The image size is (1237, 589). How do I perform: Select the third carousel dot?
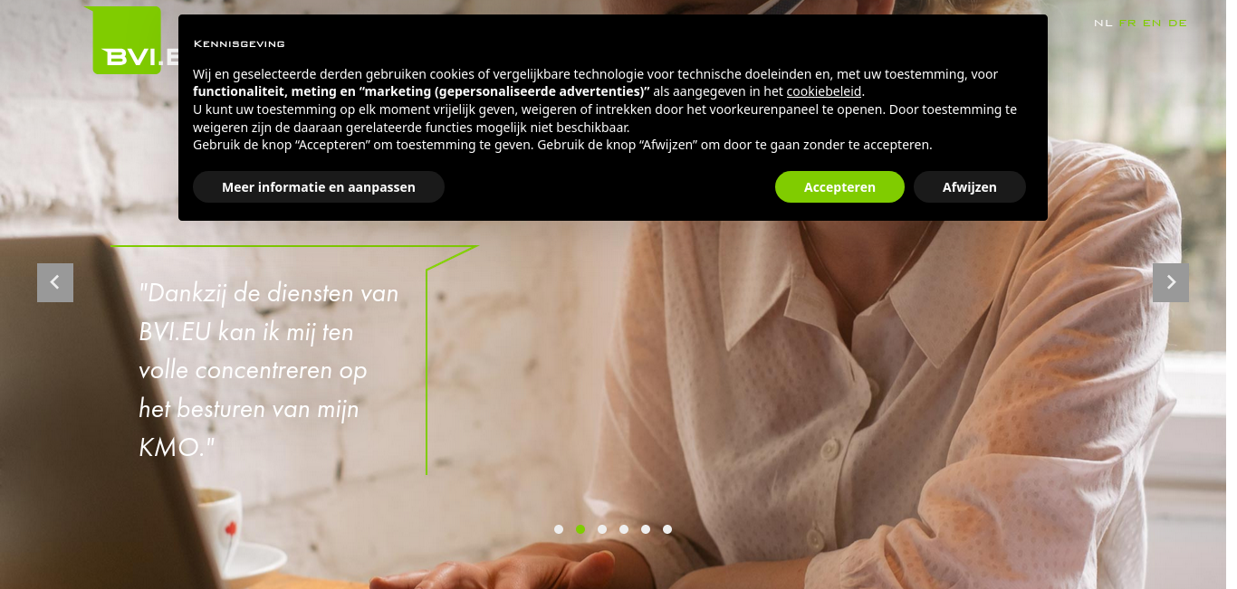tap(602, 529)
